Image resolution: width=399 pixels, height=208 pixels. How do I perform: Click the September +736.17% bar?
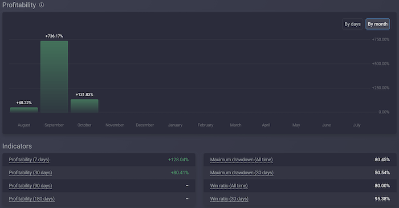pos(54,76)
